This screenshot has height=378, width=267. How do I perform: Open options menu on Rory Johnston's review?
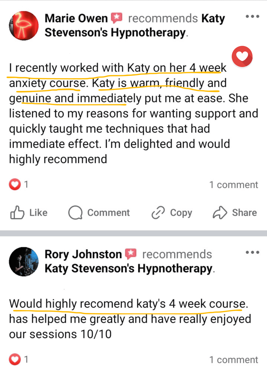tap(252, 253)
